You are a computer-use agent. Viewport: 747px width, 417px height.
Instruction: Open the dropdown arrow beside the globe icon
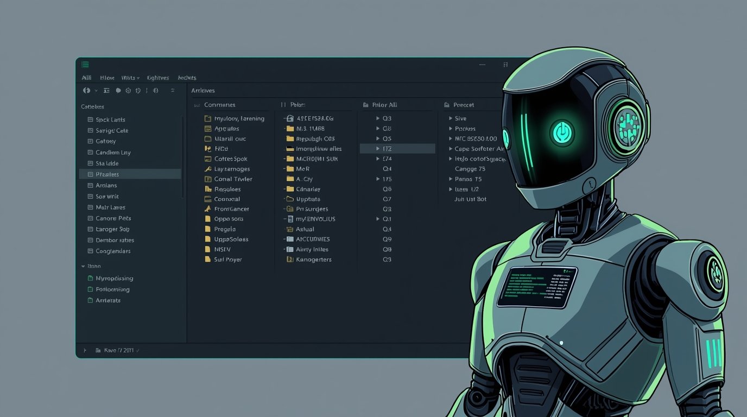pyautogui.click(x=96, y=91)
